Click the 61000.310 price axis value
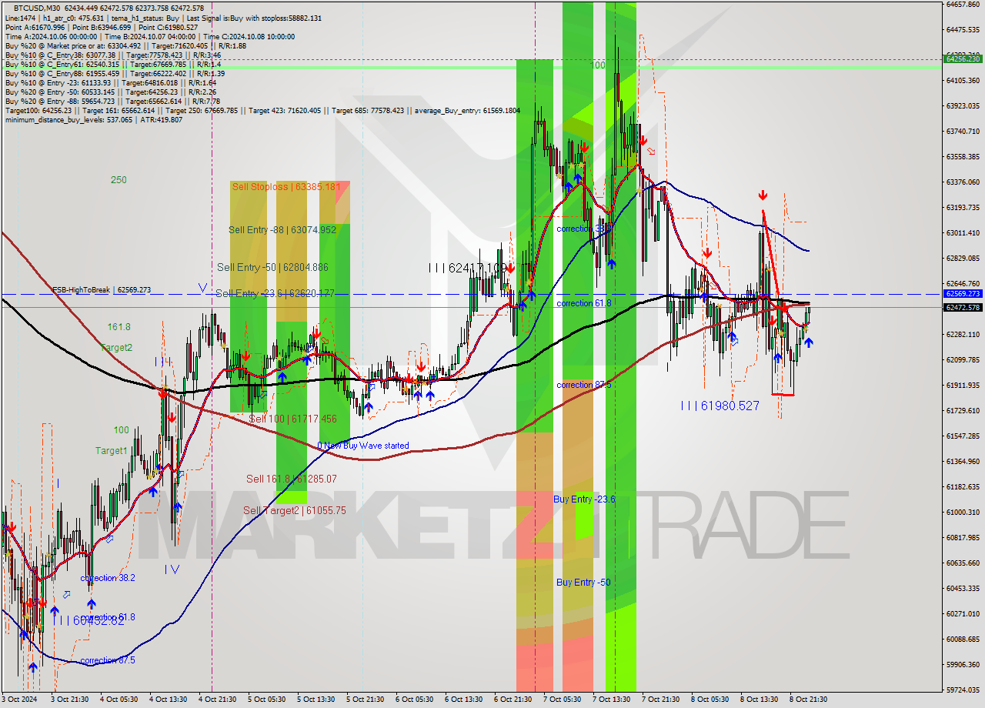This screenshot has height=708, width=985. pos(963,512)
